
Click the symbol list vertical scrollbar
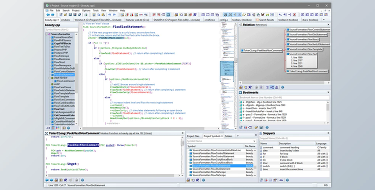pyautogui.click(x=76, y=78)
